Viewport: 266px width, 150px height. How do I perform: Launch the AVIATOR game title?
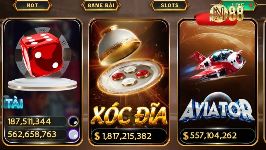217,111
